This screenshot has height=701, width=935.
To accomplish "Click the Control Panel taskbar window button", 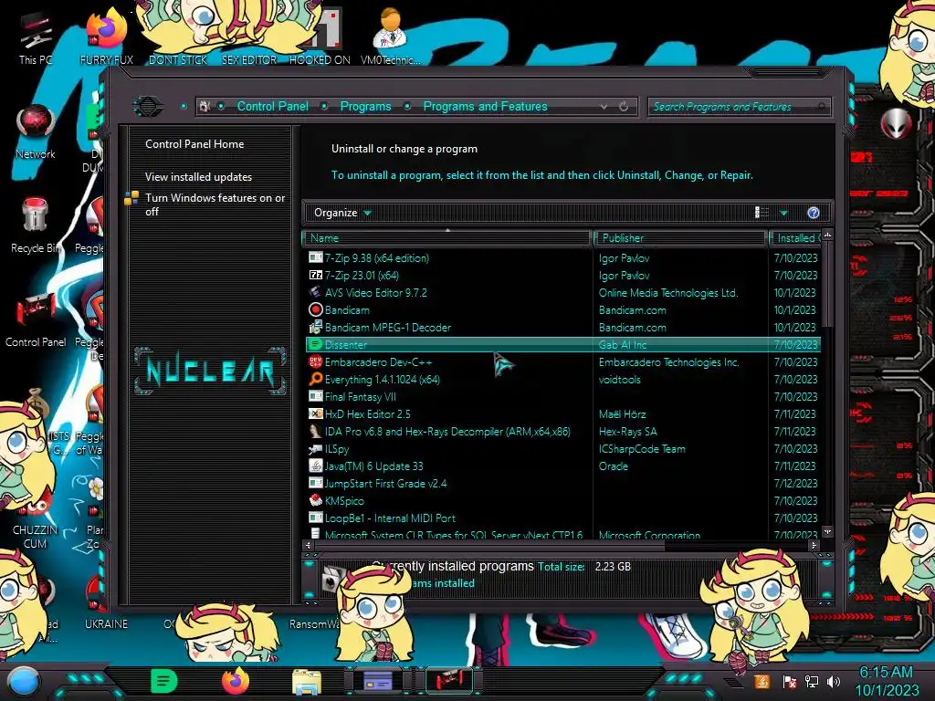I will click(449, 681).
